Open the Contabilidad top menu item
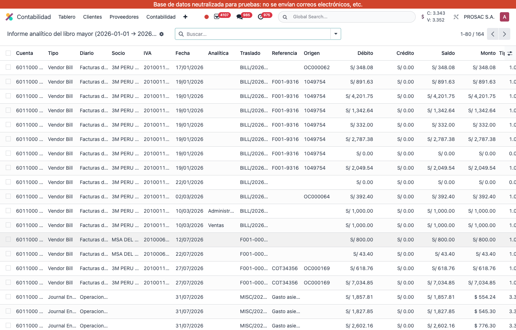This screenshot has height=330, width=516. (161, 17)
